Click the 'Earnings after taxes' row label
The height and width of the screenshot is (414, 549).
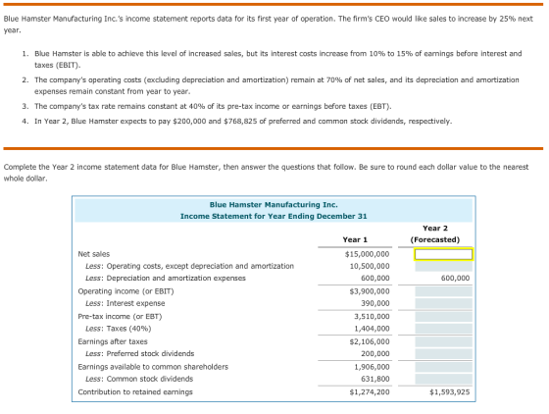tap(113, 341)
